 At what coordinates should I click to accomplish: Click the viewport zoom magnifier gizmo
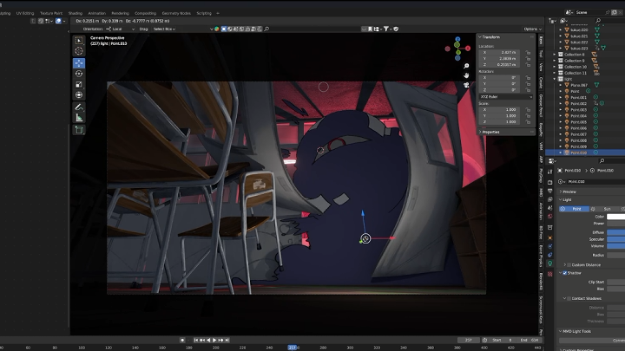click(x=466, y=66)
